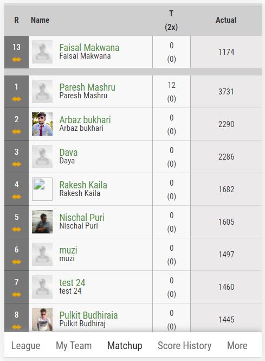Click the rank arrow icon under rank 13
Screen dimensions: 265x361
point(17,60)
